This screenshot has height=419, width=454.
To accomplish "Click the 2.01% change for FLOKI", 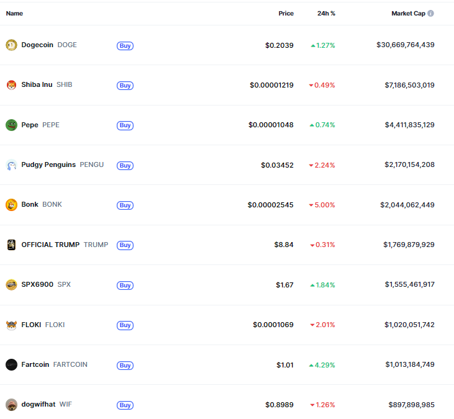I will click(x=322, y=325).
